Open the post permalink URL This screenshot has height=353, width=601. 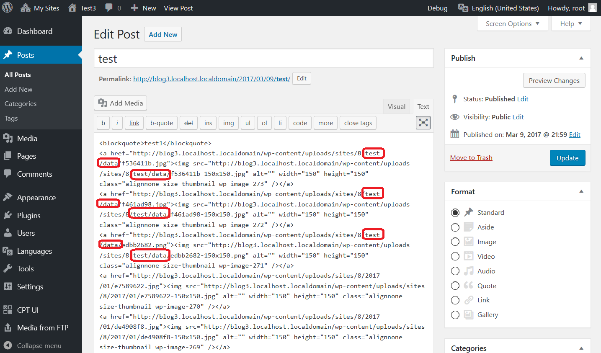tap(212, 79)
